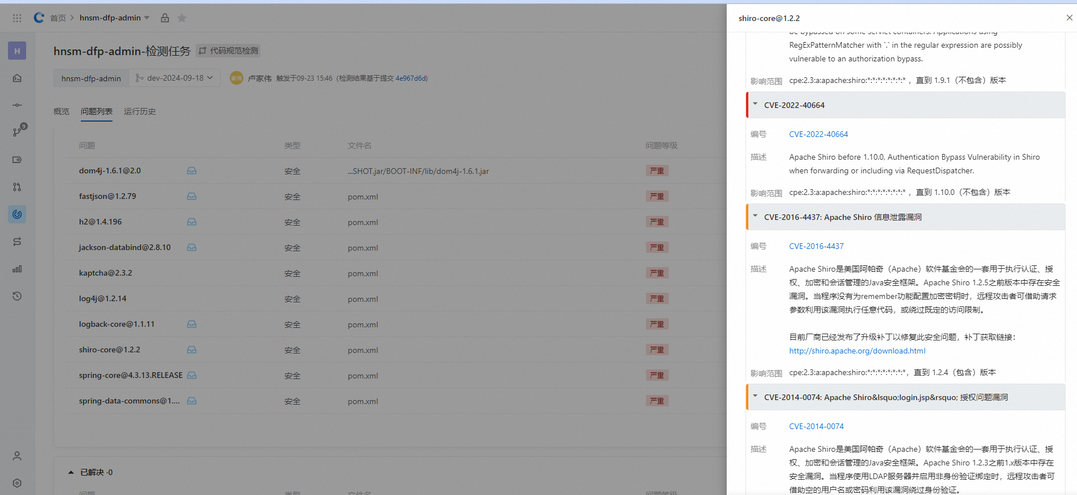This screenshot has width=1077, height=495.
Task: Open the shiro.apache.org download link
Action: click(857, 351)
